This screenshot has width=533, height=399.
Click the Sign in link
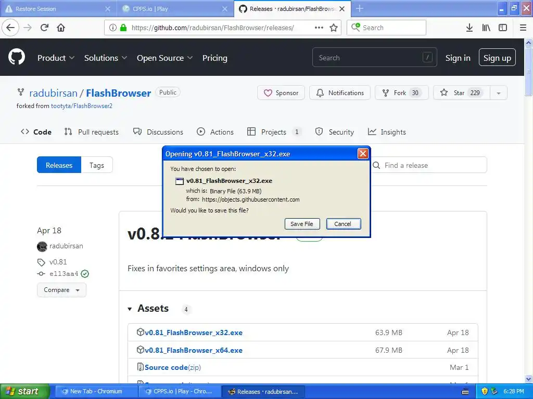(x=458, y=58)
